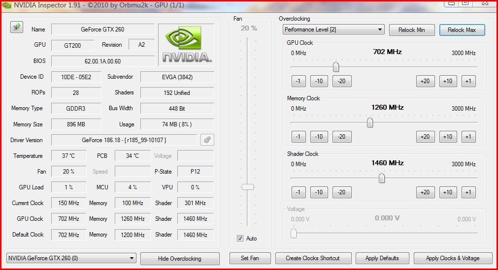498x270 pixels.
Task: Click the Relock Max button
Action: [x=462, y=30]
